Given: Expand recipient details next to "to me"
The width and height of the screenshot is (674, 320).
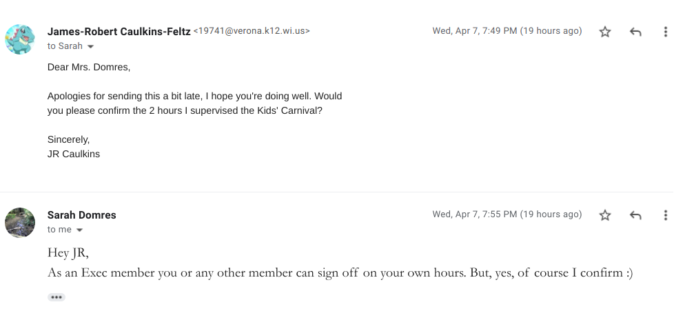Looking at the screenshot, I should pyautogui.click(x=79, y=230).
